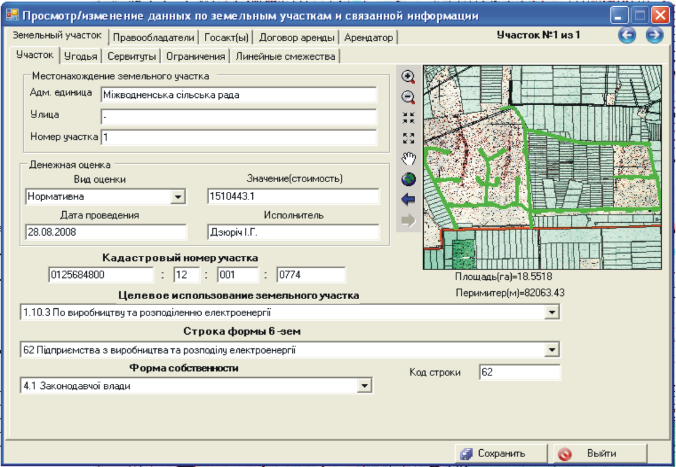Click the Улица input field

click(x=238, y=116)
